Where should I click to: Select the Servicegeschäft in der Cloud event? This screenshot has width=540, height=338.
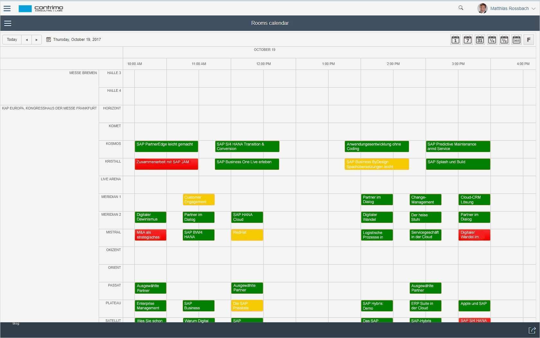[426, 235]
